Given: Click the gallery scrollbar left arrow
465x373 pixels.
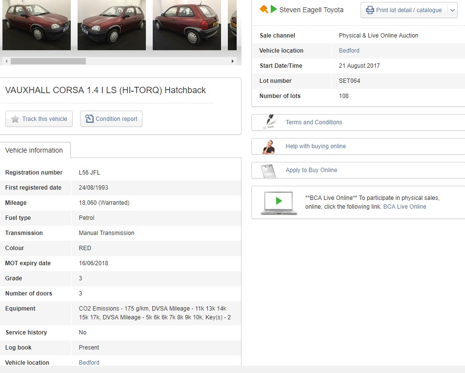Looking at the screenshot, I should (x=6, y=61).
